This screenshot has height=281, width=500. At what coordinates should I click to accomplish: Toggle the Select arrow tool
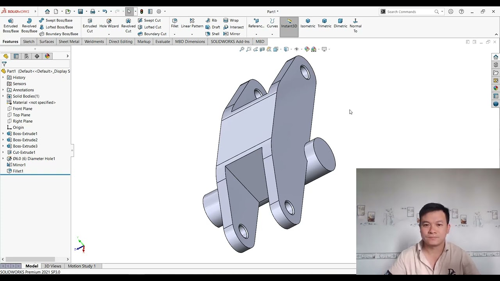(129, 11)
